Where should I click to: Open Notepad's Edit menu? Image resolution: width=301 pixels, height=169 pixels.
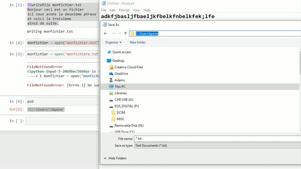pyautogui.click(x=112, y=10)
